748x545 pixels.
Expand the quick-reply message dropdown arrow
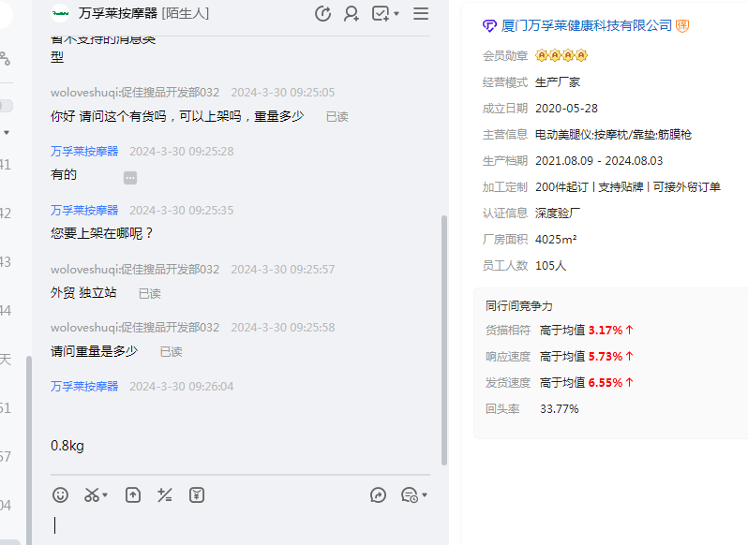[425, 495]
